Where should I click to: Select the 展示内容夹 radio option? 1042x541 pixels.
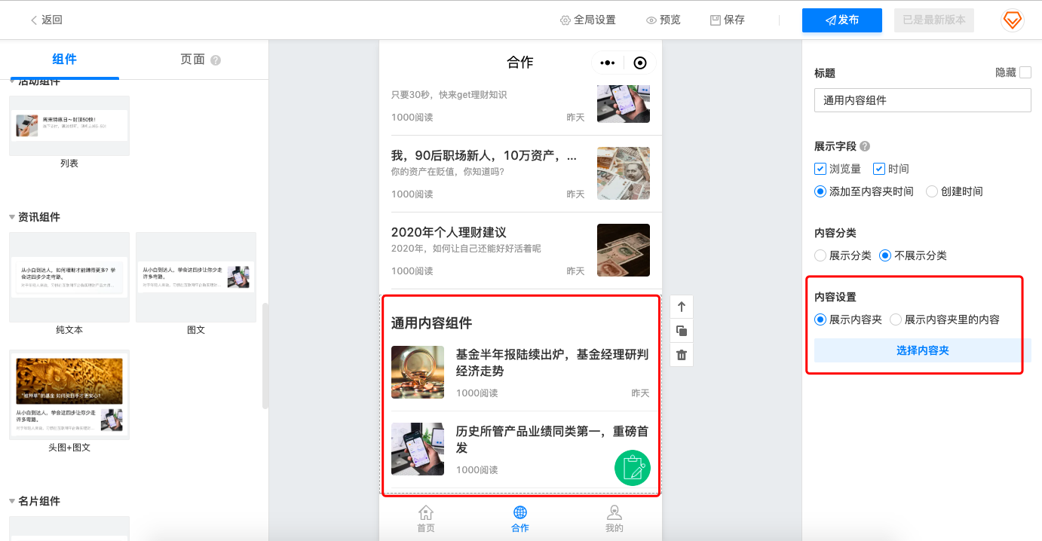click(x=820, y=319)
